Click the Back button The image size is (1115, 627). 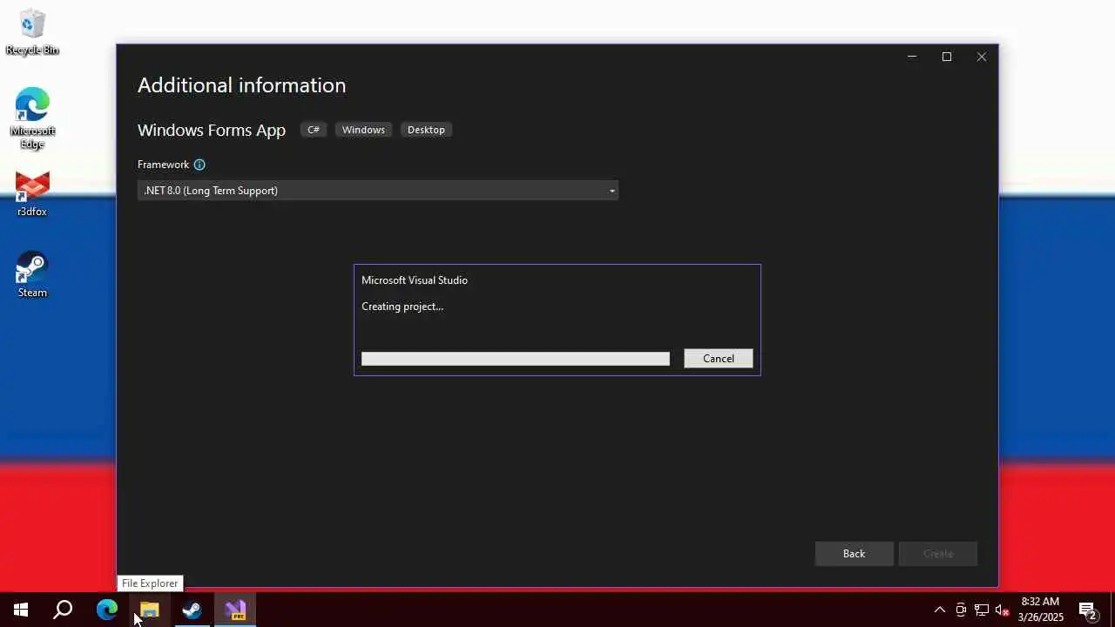pos(854,554)
